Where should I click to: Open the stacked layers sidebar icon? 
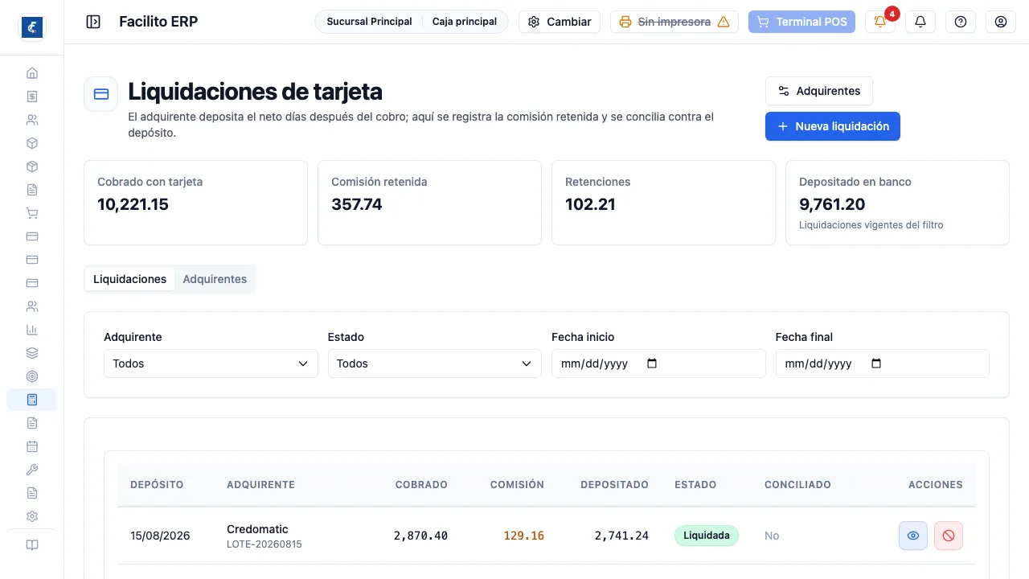32,353
